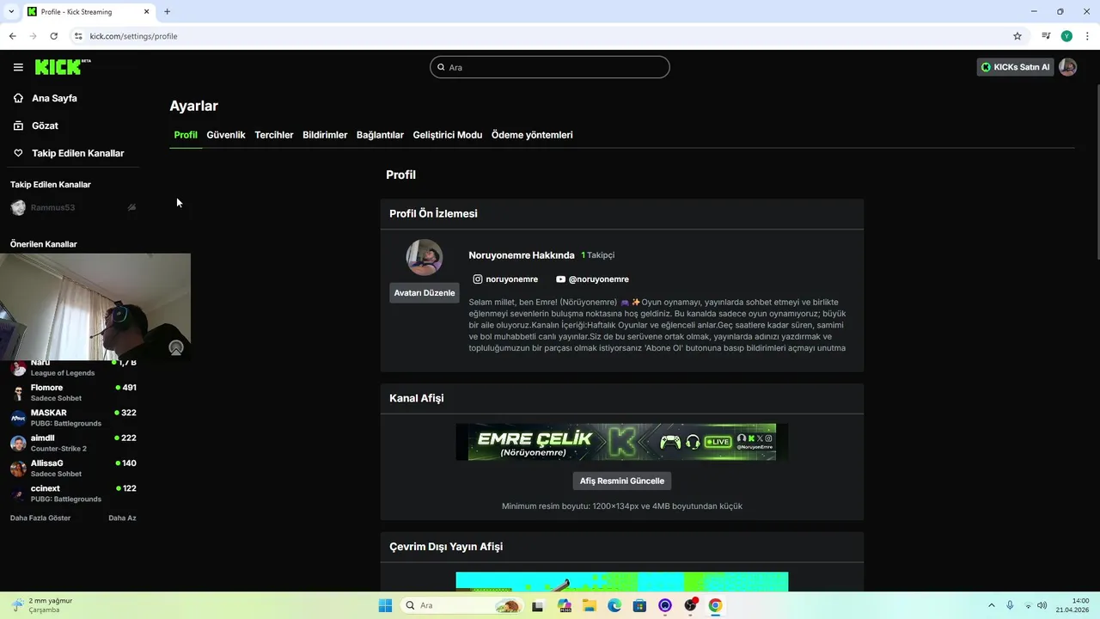
Task: Click the Flomore channel avatar
Action: click(18, 393)
